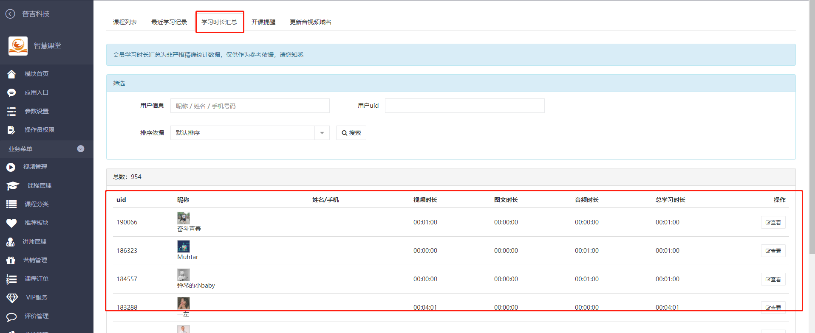The width and height of the screenshot is (815, 333).
Task: Click uid cell 186323
Action: 127,251
